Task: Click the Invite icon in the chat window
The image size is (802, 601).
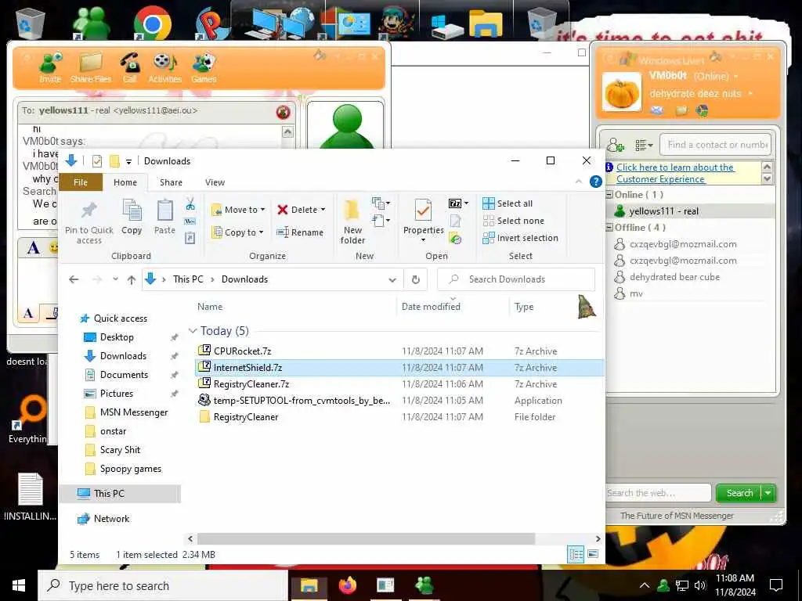Action: pos(50,67)
